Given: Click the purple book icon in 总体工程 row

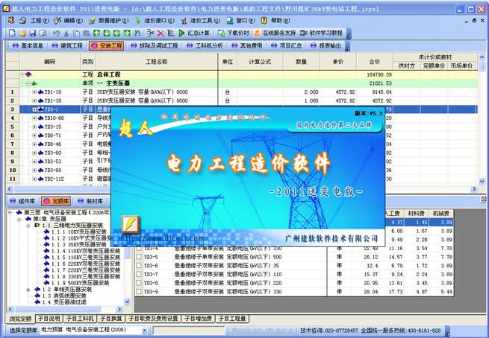Looking at the screenshot, I should (x=28, y=74).
